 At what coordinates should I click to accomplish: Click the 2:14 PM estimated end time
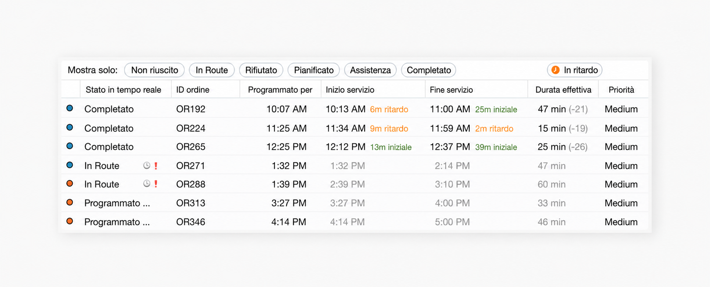tap(452, 166)
